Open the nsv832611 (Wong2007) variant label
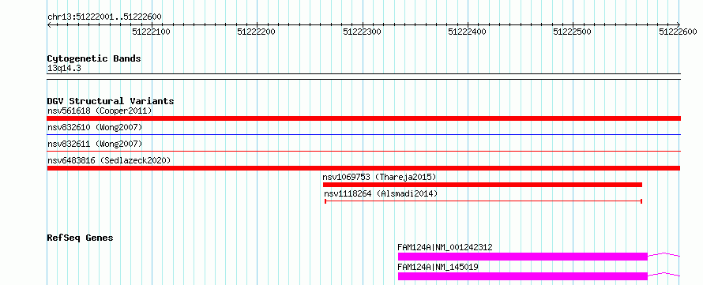The height and width of the screenshot is (285, 703). pyautogui.click(x=95, y=144)
